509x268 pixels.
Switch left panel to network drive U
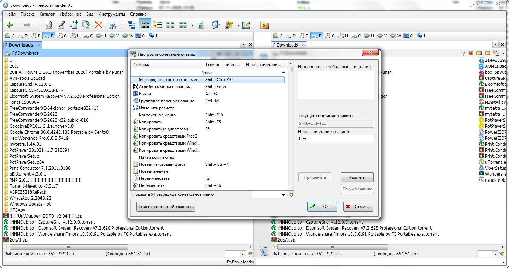point(101,36)
